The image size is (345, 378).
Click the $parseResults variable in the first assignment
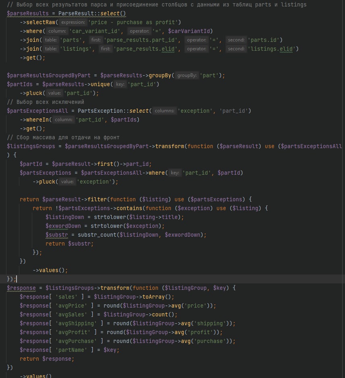click(28, 14)
